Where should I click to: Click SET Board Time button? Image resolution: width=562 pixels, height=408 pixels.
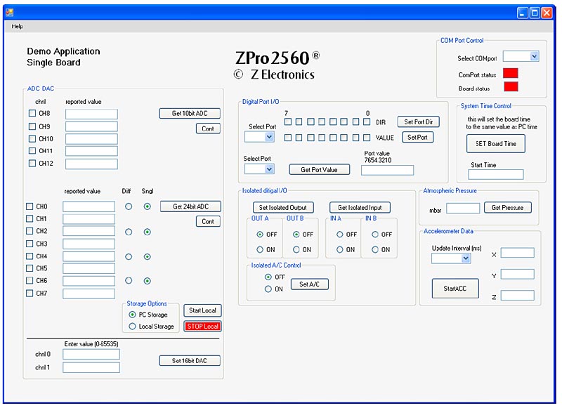[x=496, y=144]
